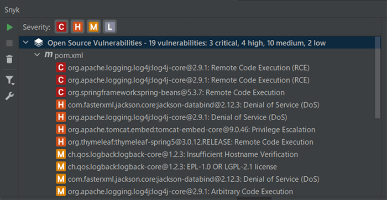The width and height of the screenshot is (387, 200).
Task: Click critical C badge of spring-beans row
Action: click(61, 92)
